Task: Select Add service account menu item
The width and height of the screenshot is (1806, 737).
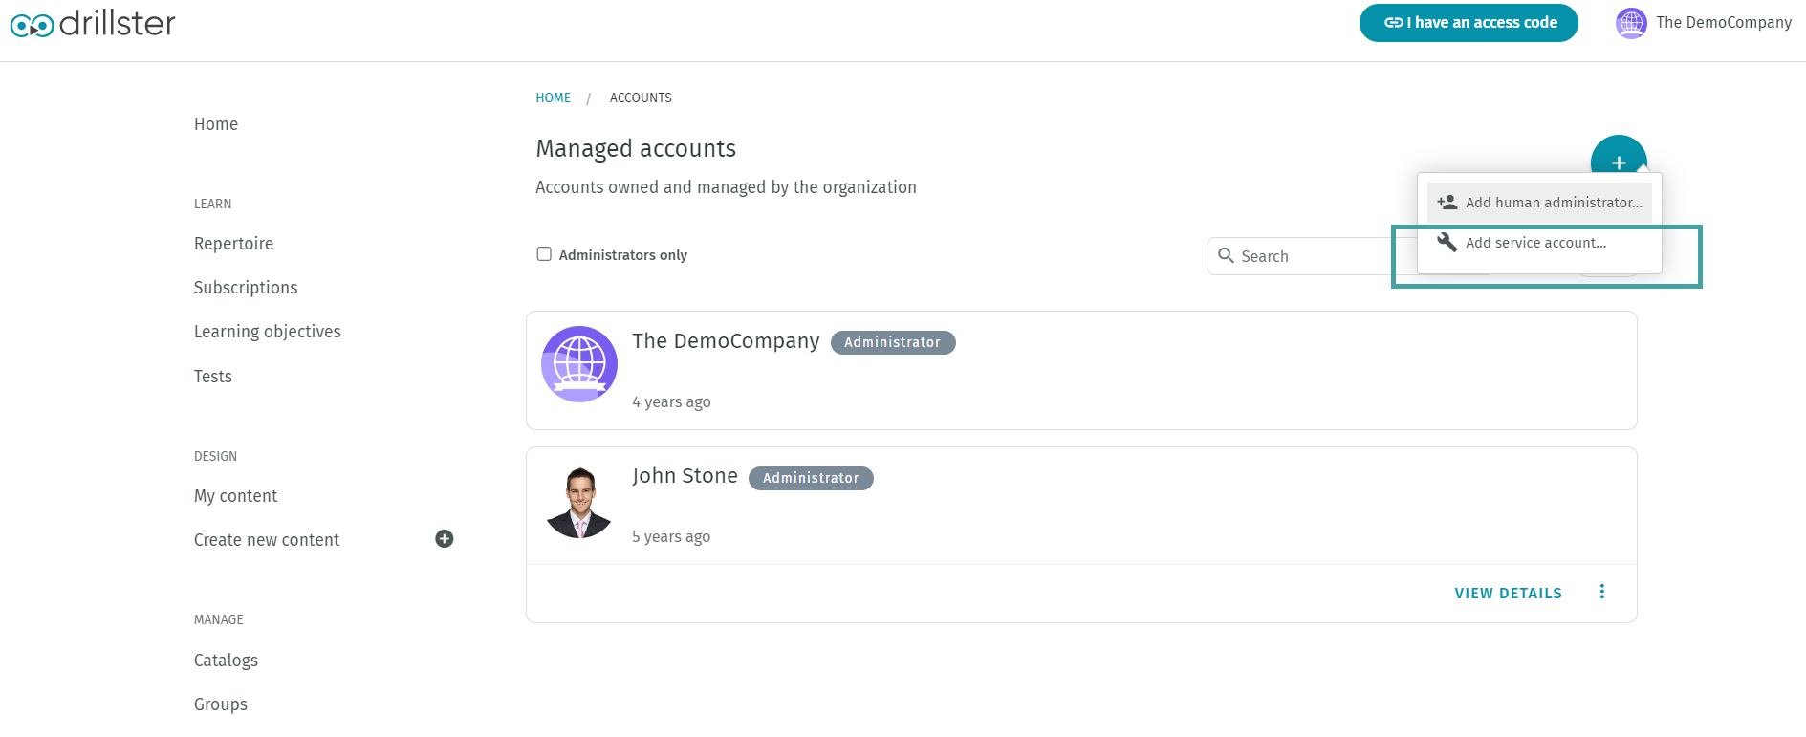Action: (x=1539, y=243)
